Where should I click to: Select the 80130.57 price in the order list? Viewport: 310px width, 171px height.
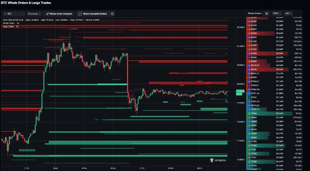(x=255, y=65)
